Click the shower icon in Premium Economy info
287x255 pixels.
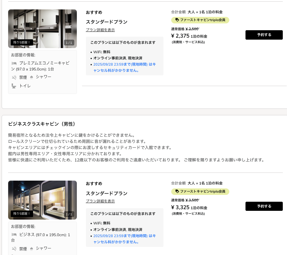31,77
